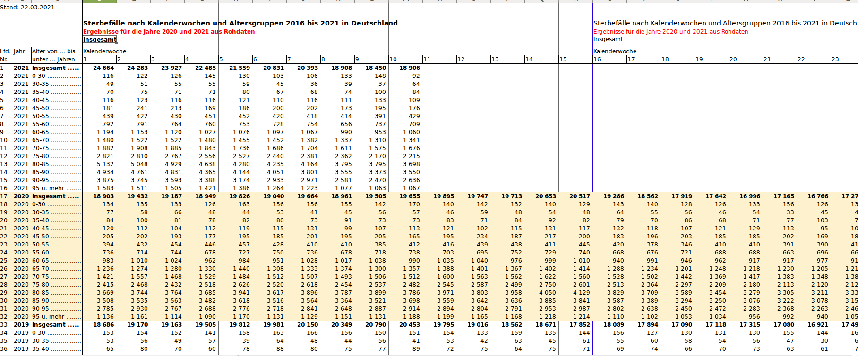Click the 2021 80-85 value '5 132'
Image resolution: width=858 pixels, height=356 pixels.
105,164
